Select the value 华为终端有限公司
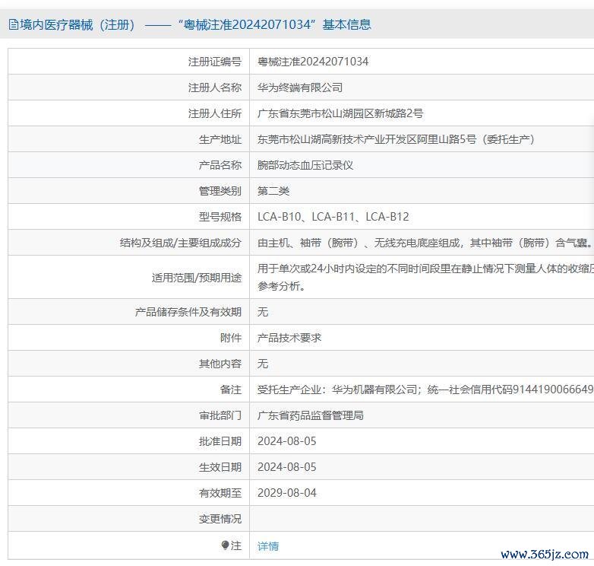The height and width of the screenshot is (566, 594). [x=299, y=87]
